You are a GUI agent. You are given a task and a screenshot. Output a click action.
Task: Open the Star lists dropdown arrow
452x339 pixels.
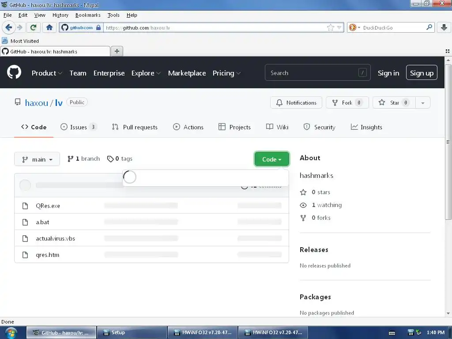click(422, 103)
